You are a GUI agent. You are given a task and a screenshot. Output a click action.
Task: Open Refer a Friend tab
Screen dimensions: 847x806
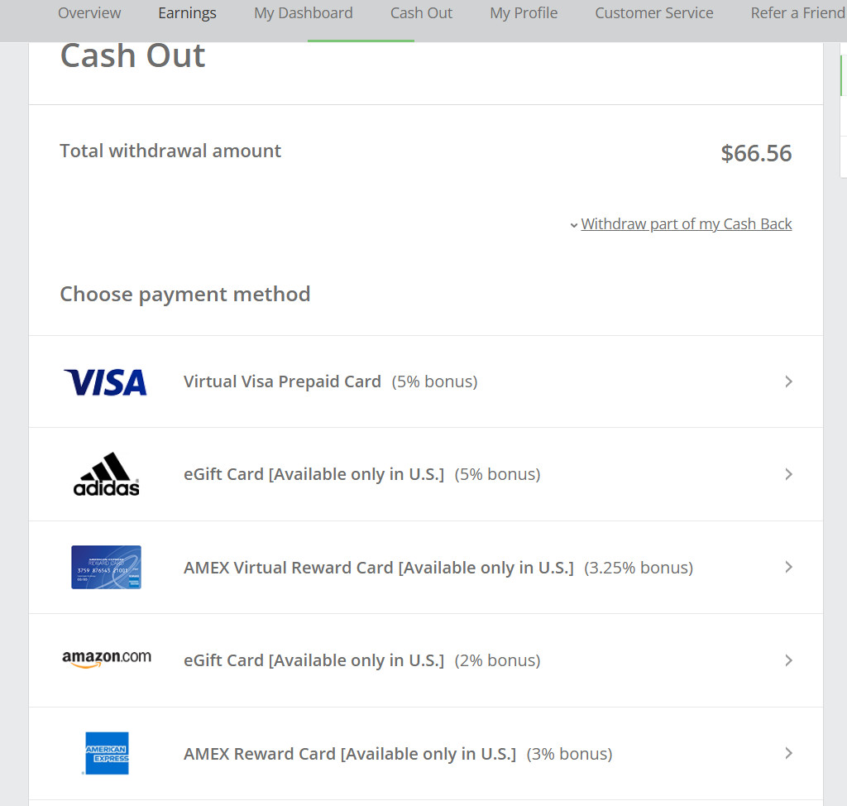click(x=797, y=13)
